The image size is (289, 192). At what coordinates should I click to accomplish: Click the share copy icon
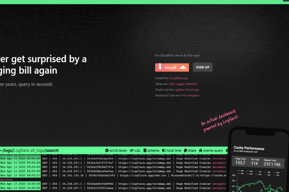(x=185, y=150)
